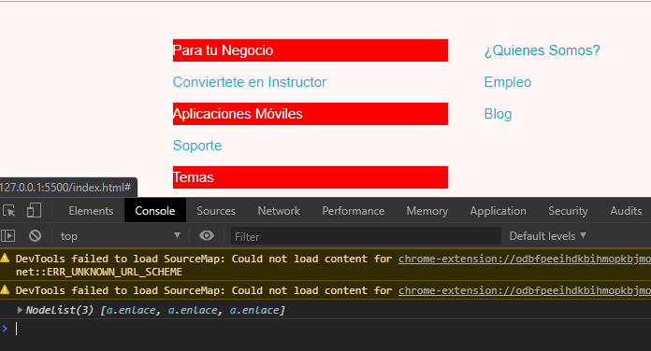Open the Sources tab
This screenshot has height=351, width=651.
tap(216, 211)
